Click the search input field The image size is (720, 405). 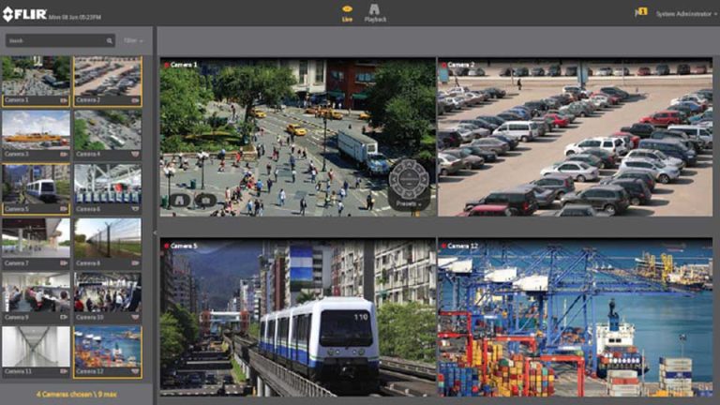click(54, 41)
